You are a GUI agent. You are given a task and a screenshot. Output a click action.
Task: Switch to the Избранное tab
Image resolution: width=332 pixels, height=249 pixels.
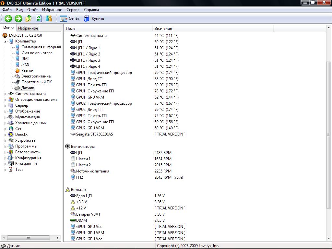[x=28, y=28]
